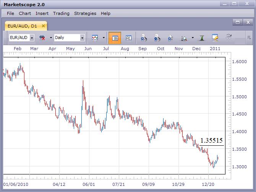Click the 1.35515 price level label
This screenshot has height=192, width=256.
click(211, 141)
